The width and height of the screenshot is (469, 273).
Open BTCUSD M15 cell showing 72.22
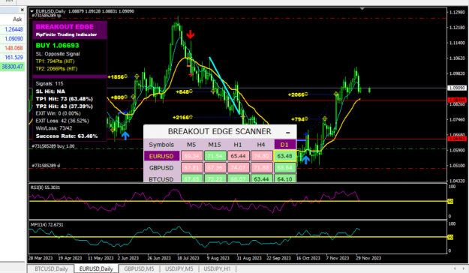point(215,178)
